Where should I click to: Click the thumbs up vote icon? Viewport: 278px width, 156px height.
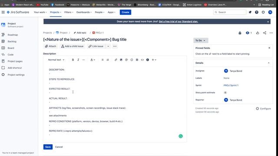coord(258,33)
